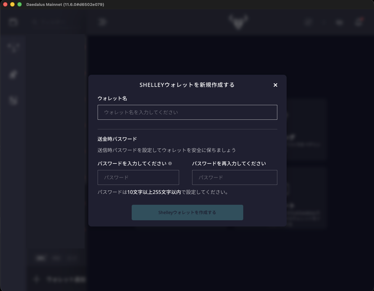Click the blurred Daedalus bull logo
Viewport: 374px width, 291px height.
click(238, 22)
